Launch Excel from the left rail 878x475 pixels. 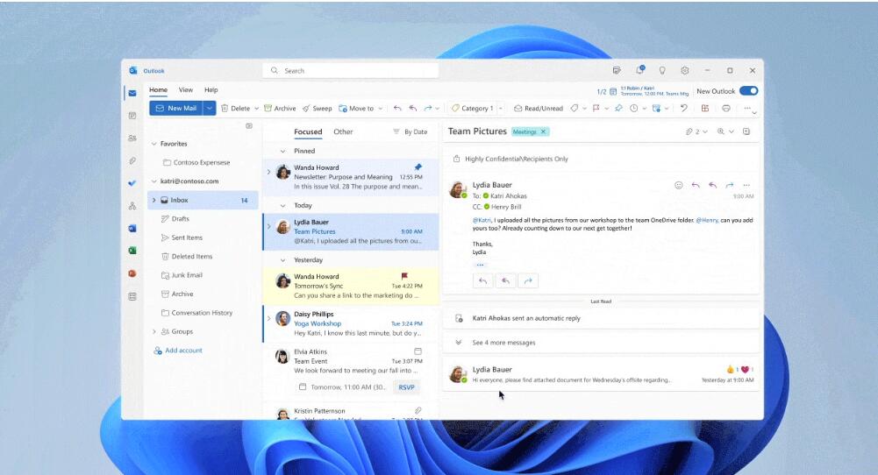[132, 251]
